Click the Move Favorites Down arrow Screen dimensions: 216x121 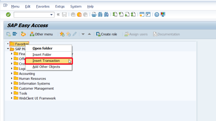pyautogui.click(x=83, y=34)
